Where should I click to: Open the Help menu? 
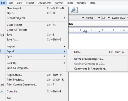pos(93,3)
